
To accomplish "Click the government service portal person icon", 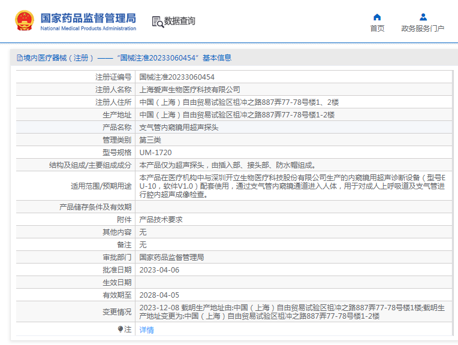I will 423,17.
